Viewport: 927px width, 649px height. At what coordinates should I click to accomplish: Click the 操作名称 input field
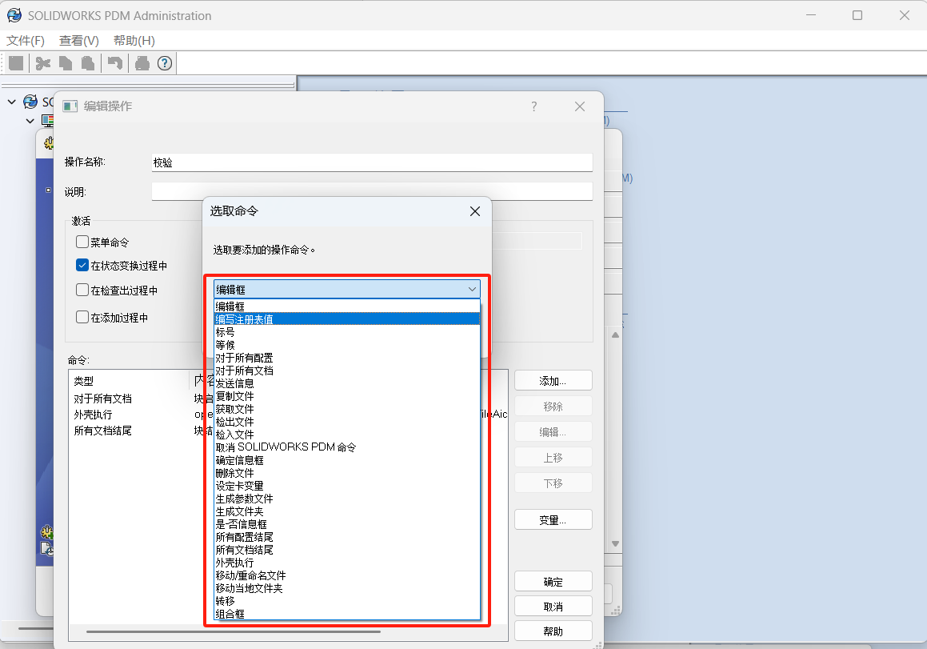[372, 162]
